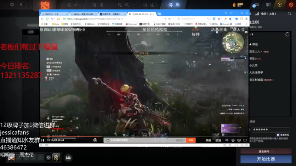Image resolution: width=296 pixels, height=166 pixels.
Task: Click browser back arrow
Action: [42, 19]
